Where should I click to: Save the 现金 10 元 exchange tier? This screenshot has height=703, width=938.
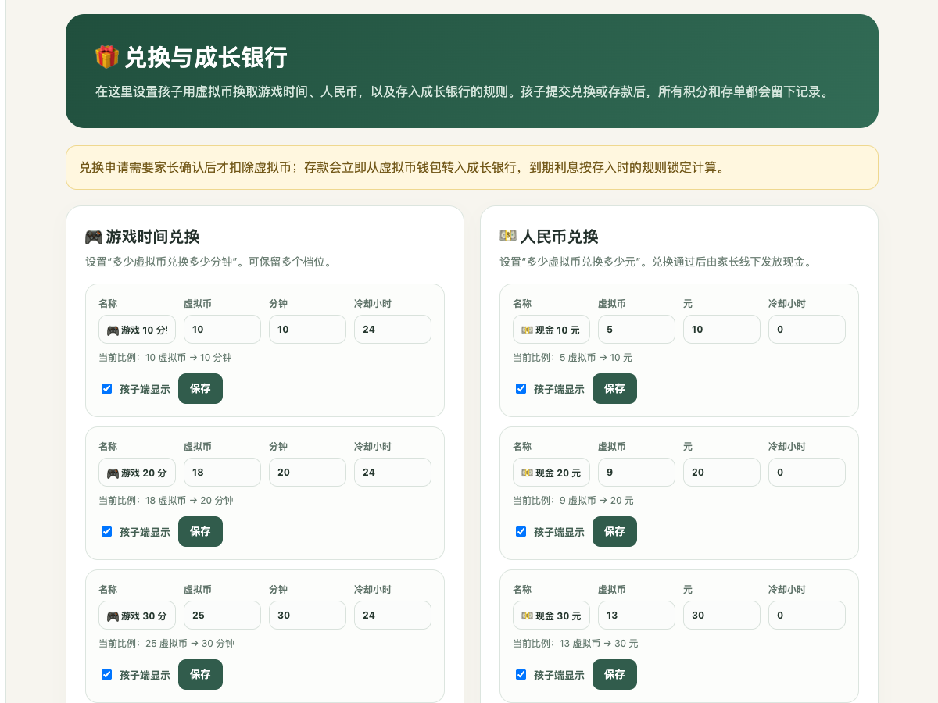pyautogui.click(x=614, y=388)
